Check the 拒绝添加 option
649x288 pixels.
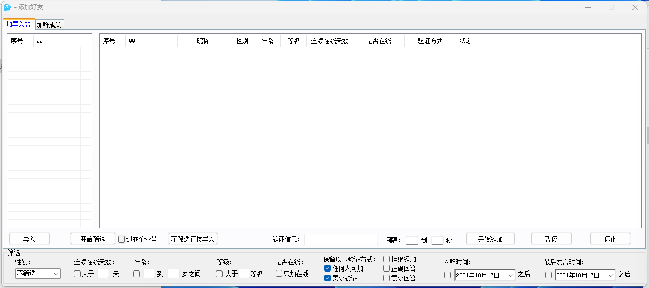click(386, 259)
